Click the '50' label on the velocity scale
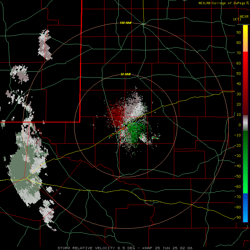 [239, 74]
